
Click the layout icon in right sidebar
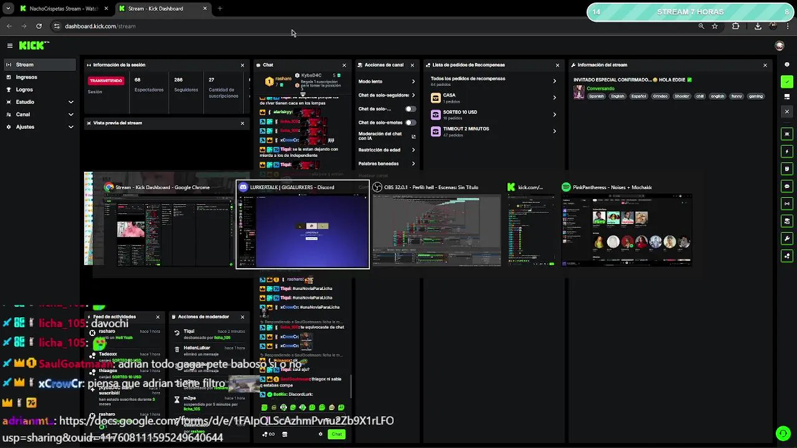point(787,96)
